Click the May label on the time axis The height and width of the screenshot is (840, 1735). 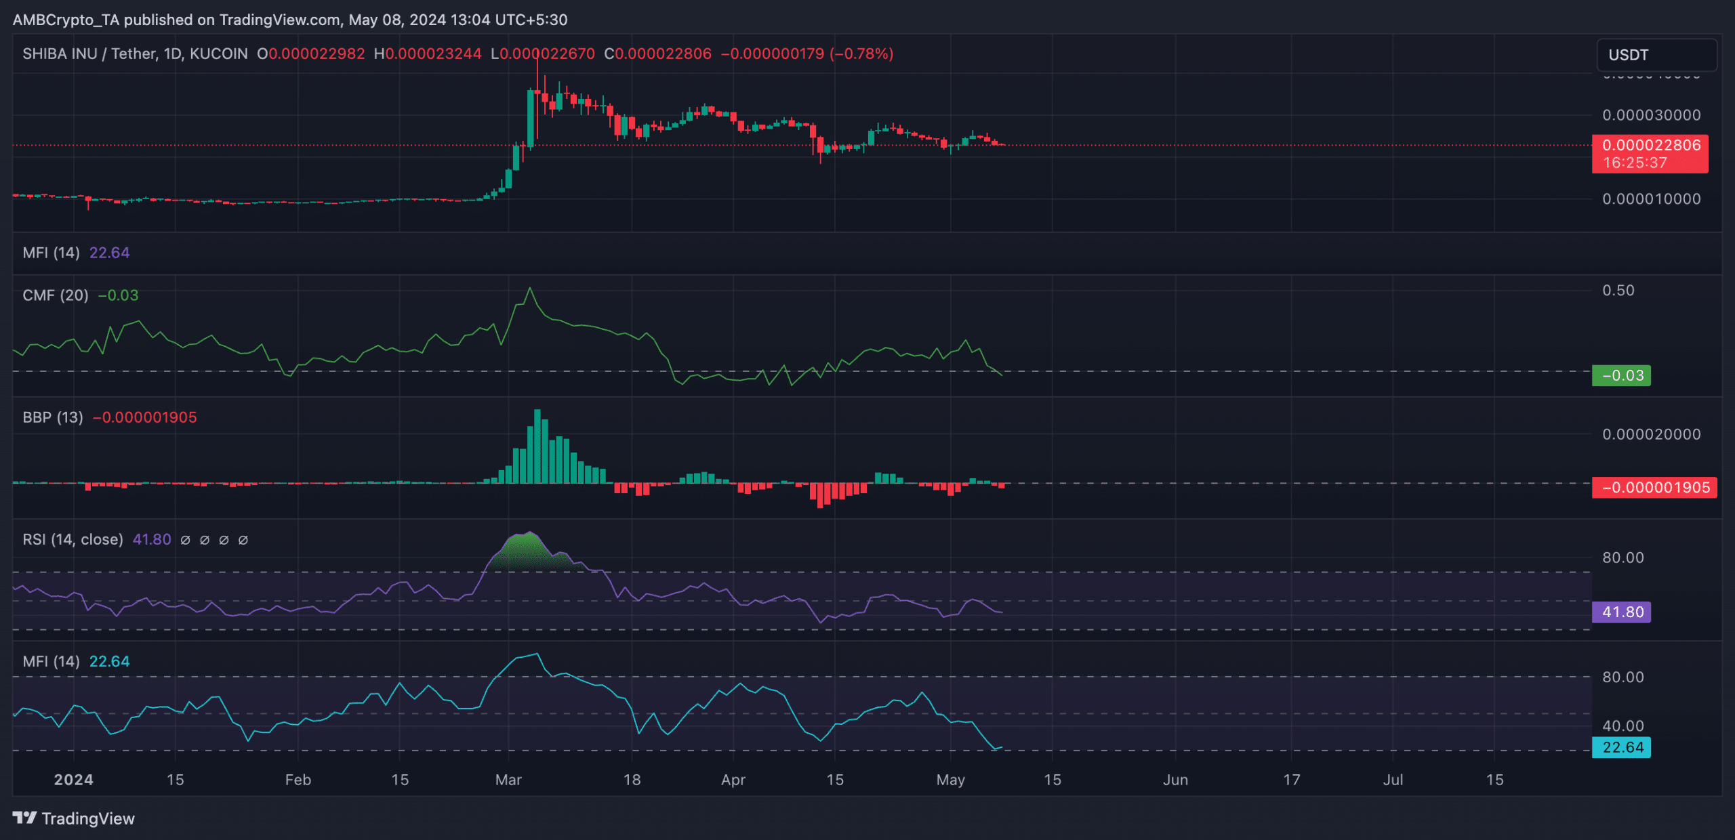[x=950, y=780]
